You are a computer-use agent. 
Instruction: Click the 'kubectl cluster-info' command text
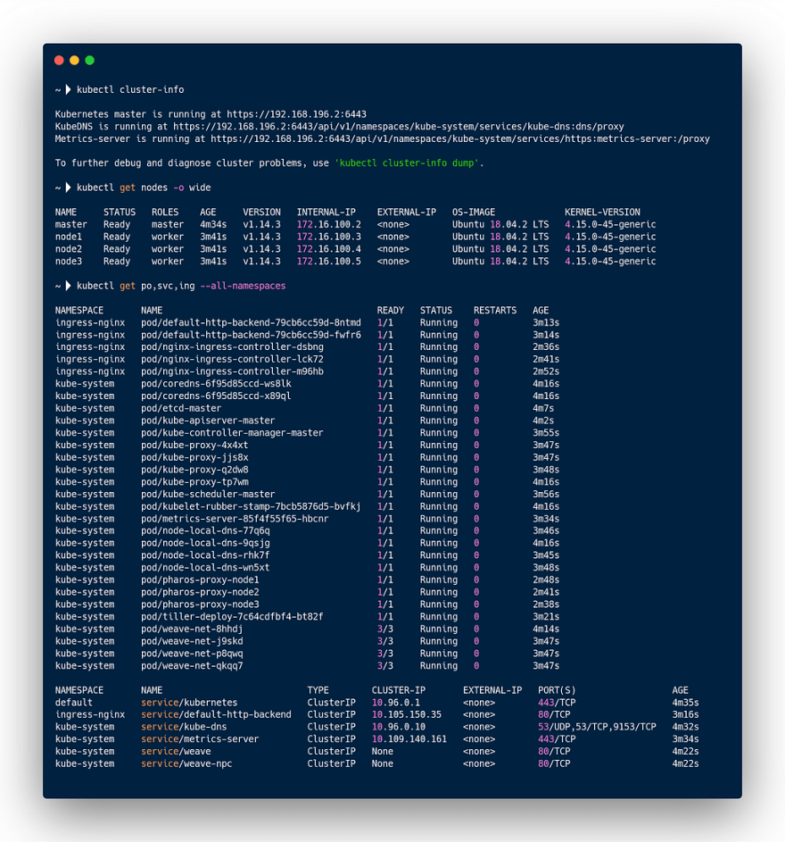tap(130, 89)
